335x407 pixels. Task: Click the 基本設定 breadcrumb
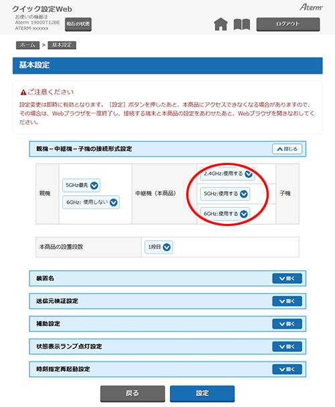click(x=62, y=45)
